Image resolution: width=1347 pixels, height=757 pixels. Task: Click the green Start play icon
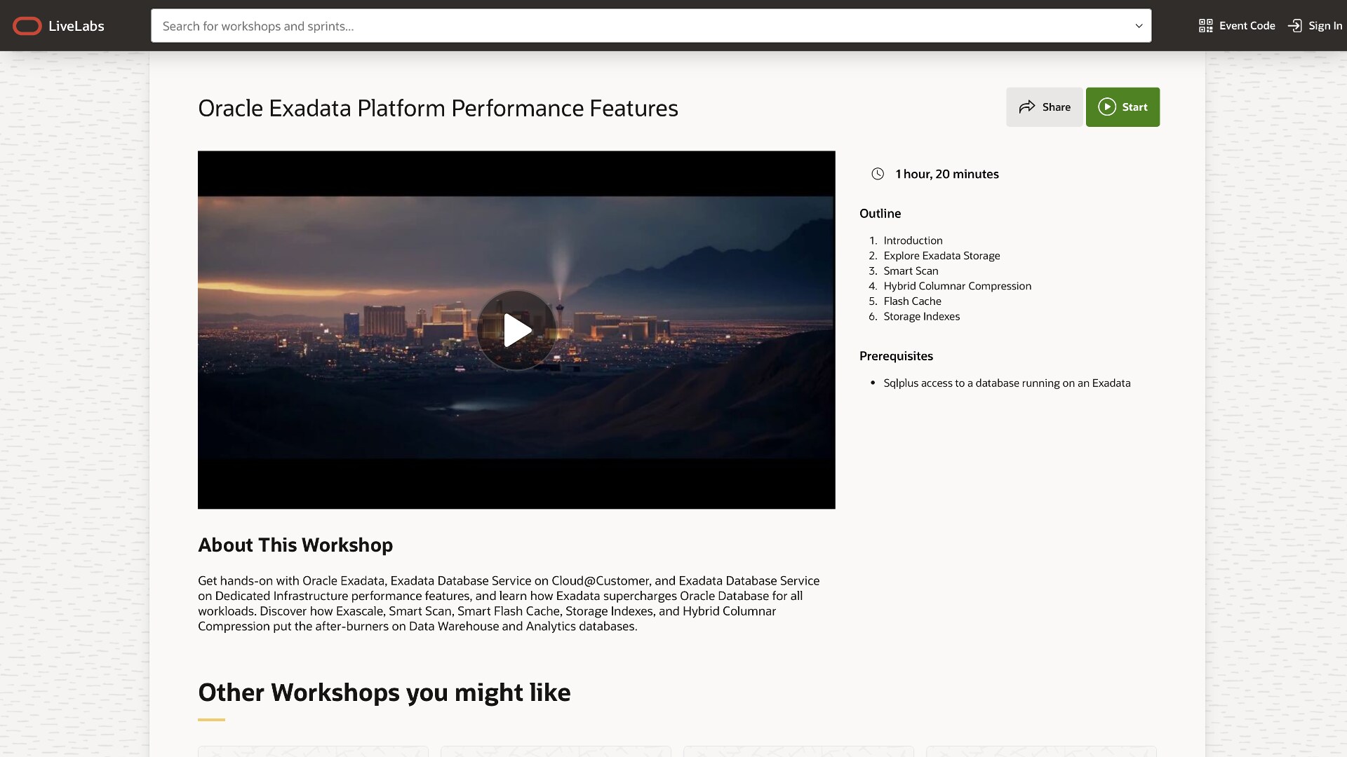point(1106,107)
